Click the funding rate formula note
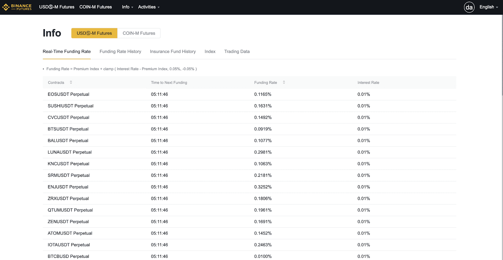503x260 pixels. (121, 69)
